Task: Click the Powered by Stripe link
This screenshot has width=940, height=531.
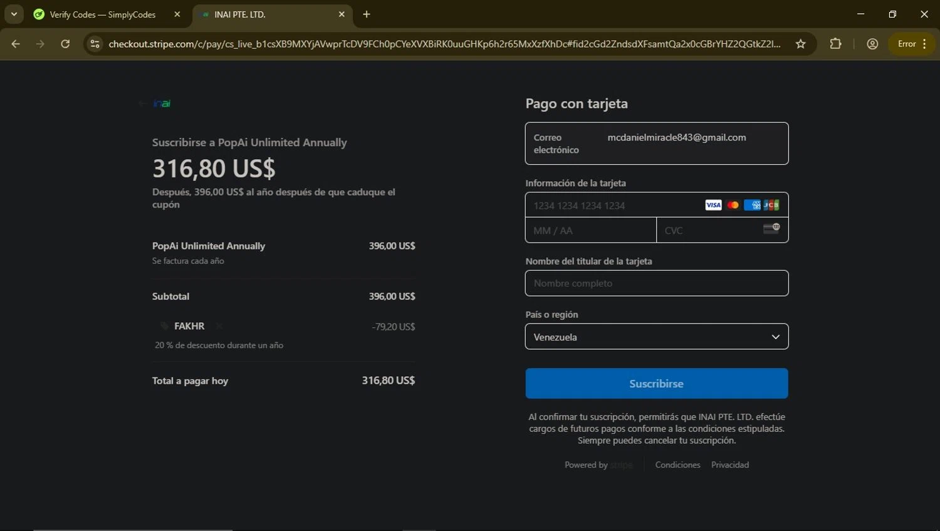Action: click(598, 465)
